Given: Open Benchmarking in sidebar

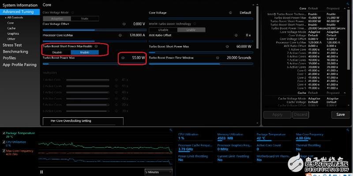Looking at the screenshot, I should 15,52.
